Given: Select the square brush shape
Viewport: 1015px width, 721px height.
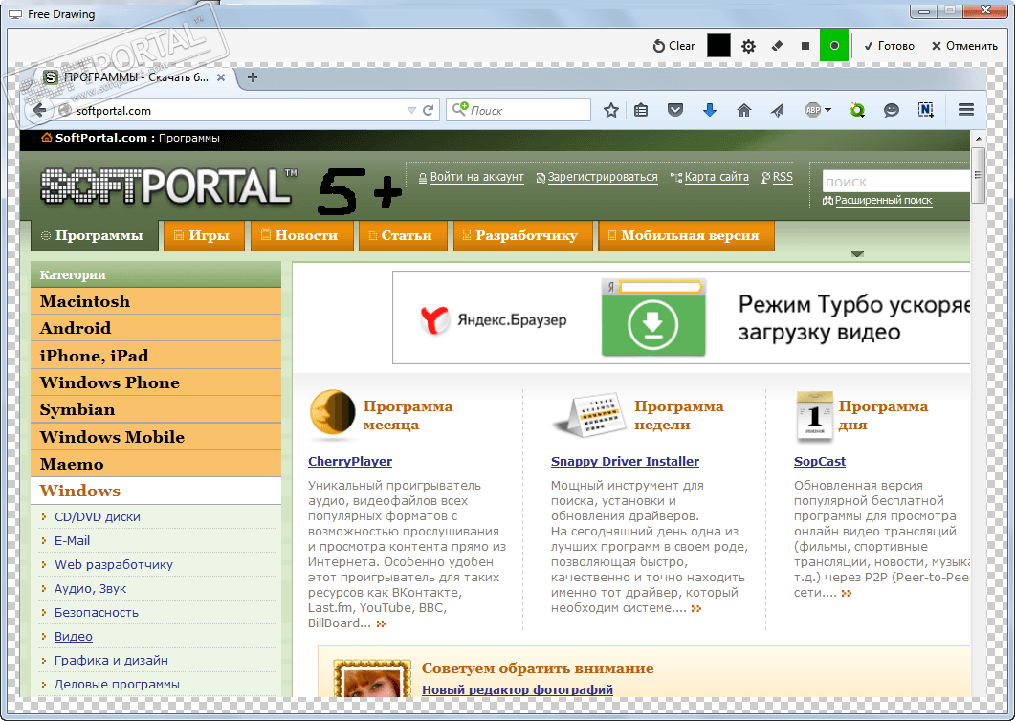Looking at the screenshot, I should point(805,46).
